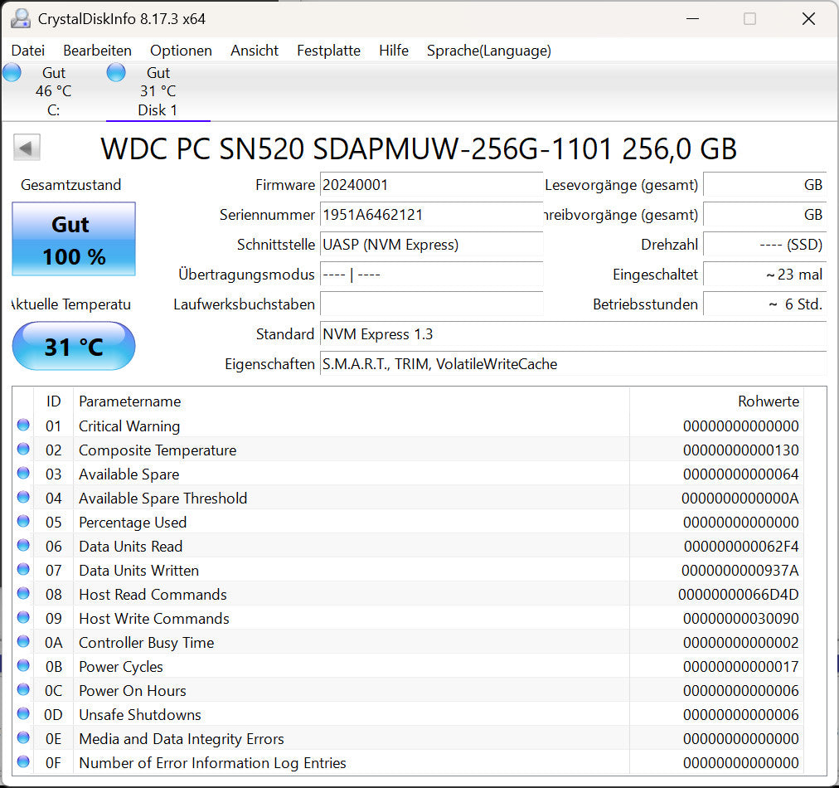
Task: Open the Sprache(Language) menu
Action: [x=488, y=51]
